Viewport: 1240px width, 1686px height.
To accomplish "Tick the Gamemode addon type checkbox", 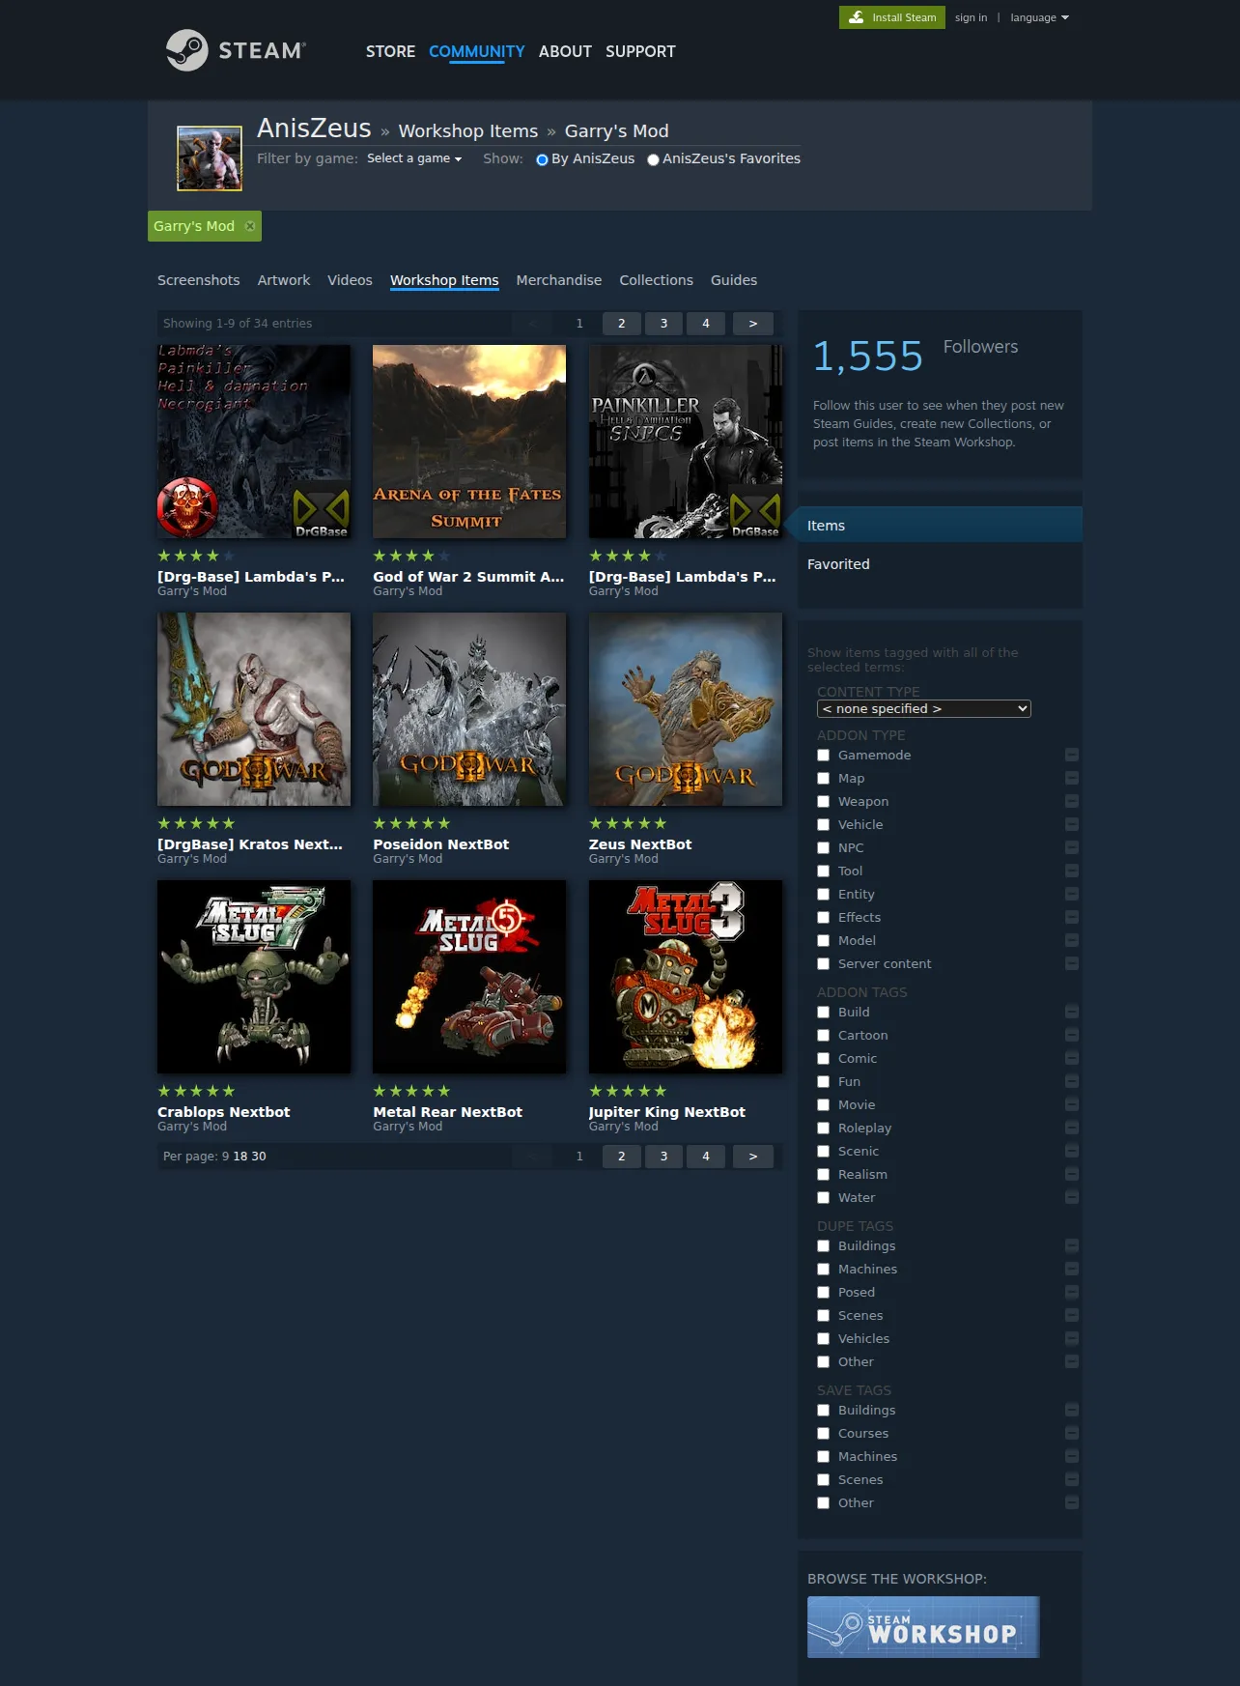I will [x=824, y=756].
